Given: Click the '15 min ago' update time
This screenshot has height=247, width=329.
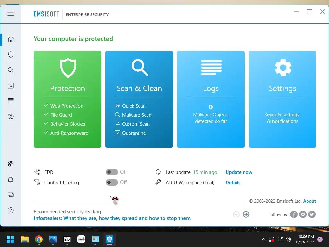Looking at the screenshot, I should tap(205, 172).
